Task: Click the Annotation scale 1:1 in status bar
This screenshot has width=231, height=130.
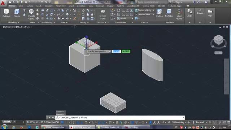Action: click(x=164, y=122)
